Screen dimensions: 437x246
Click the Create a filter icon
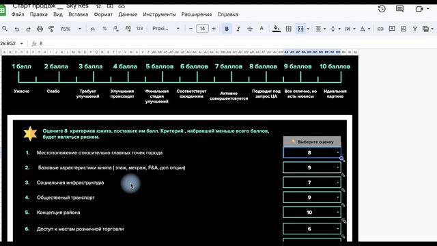click(x=415, y=29)
